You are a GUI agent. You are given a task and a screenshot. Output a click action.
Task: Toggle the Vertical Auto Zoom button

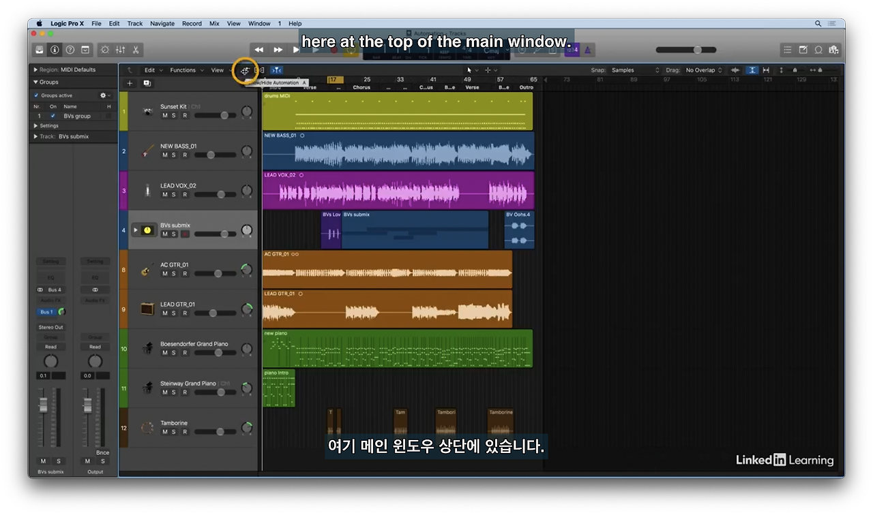(x=752, y=70)
